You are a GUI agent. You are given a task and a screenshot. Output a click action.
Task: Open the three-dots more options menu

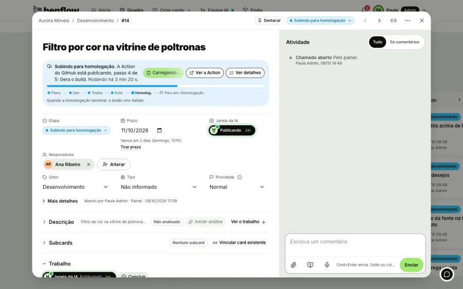407,21
